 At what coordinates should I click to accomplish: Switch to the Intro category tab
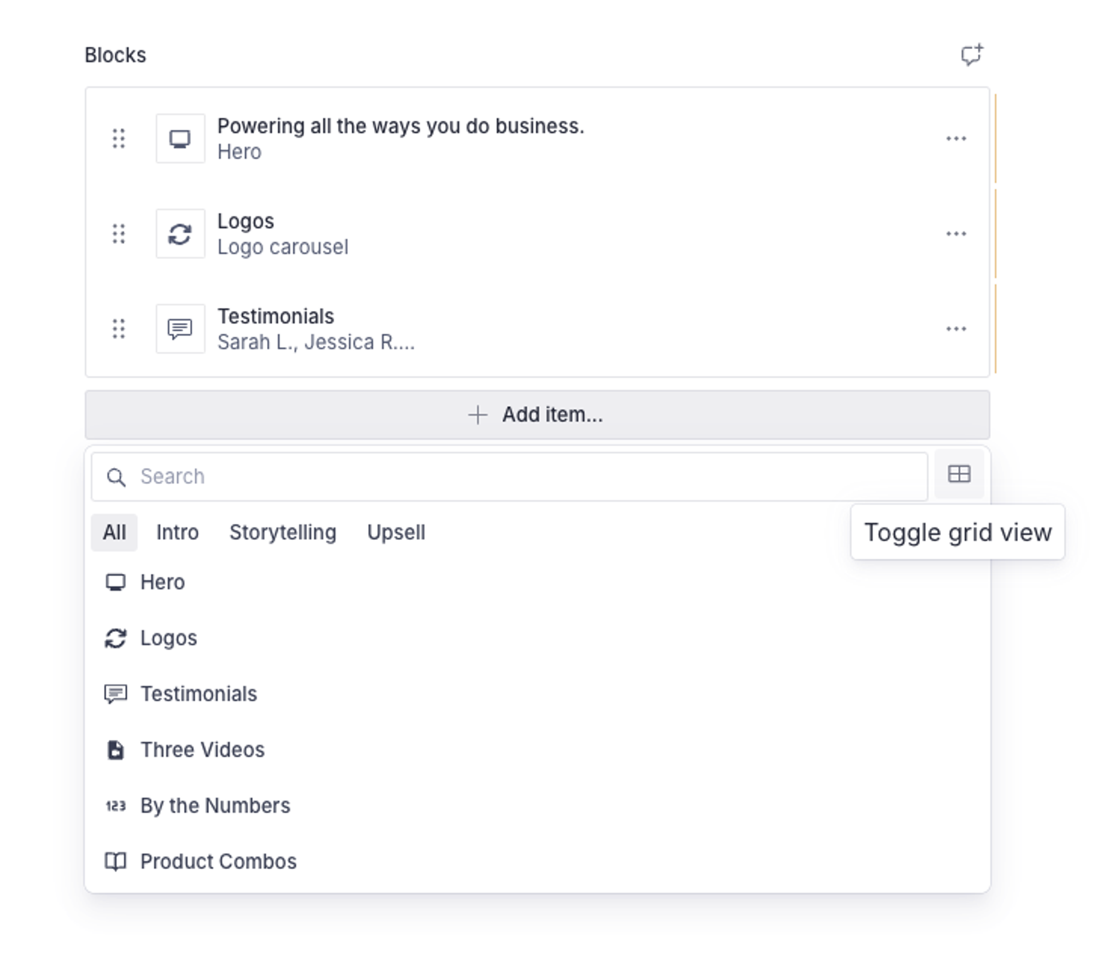(178, 532)
